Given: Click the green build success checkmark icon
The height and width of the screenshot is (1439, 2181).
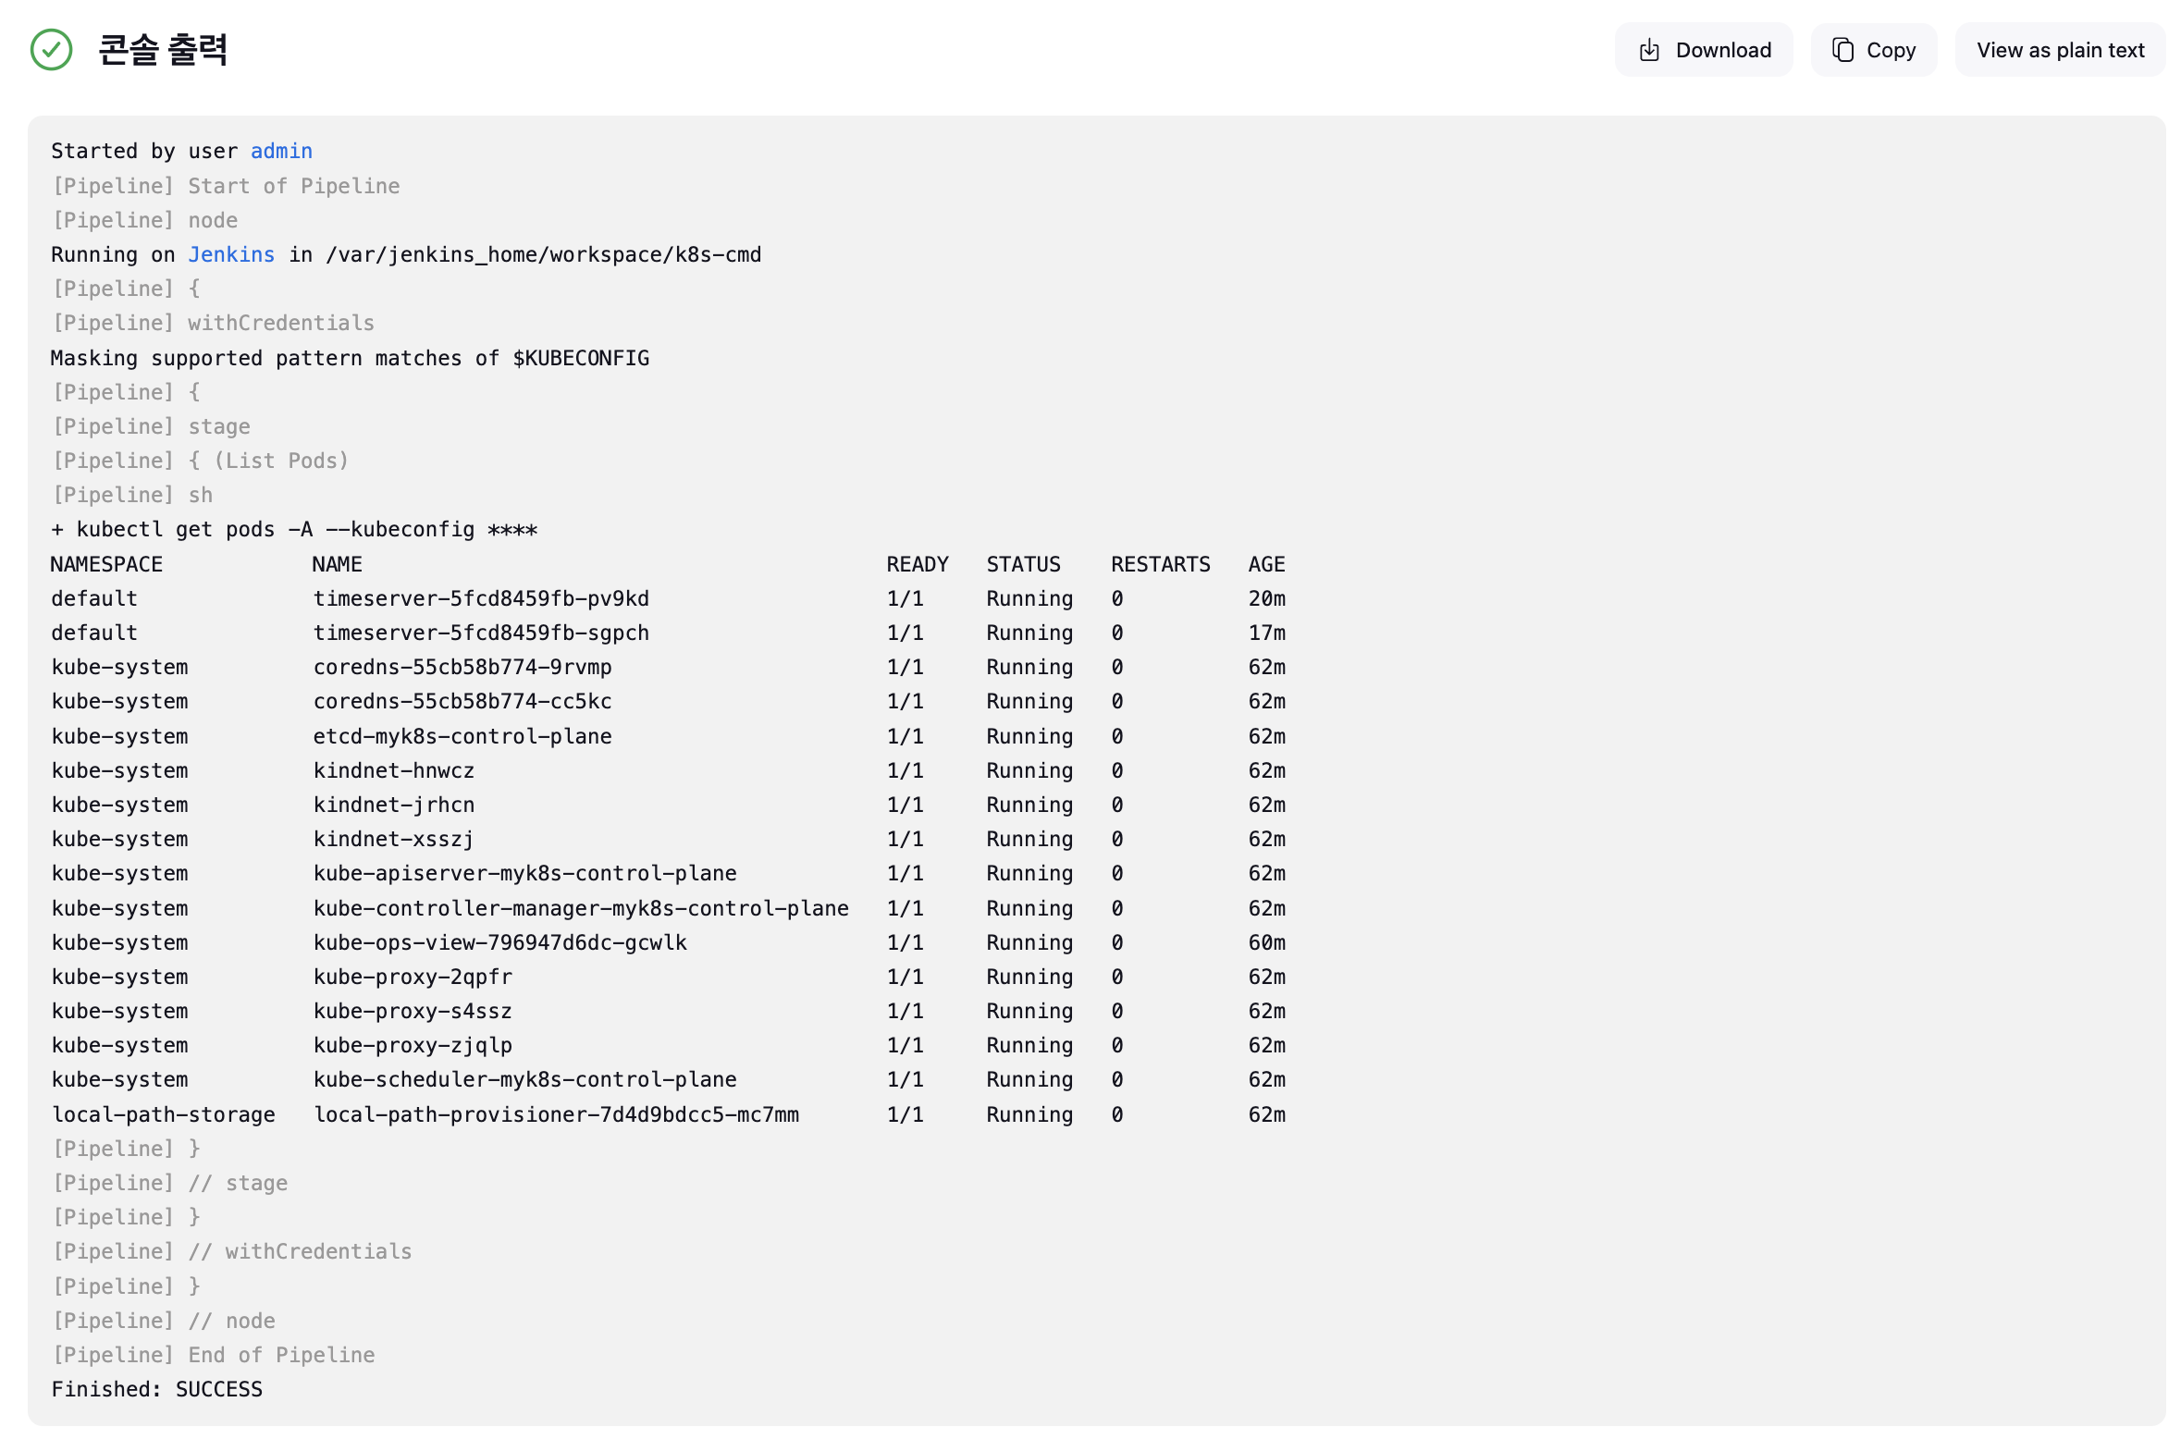Looking at the screenshot, I should tap(51, 50).
